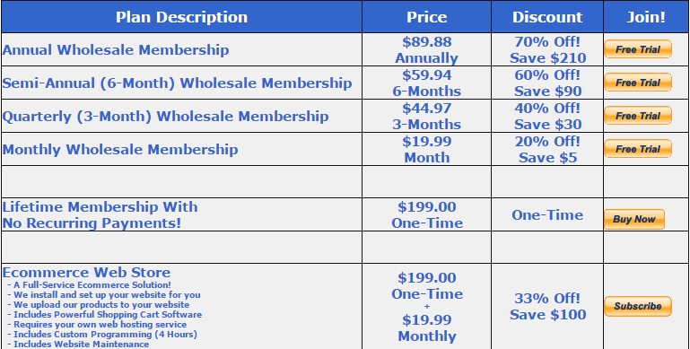Open Lifetime Membership With No Recurring Payments
The image size is (690, 349).
tap(100, 214)
